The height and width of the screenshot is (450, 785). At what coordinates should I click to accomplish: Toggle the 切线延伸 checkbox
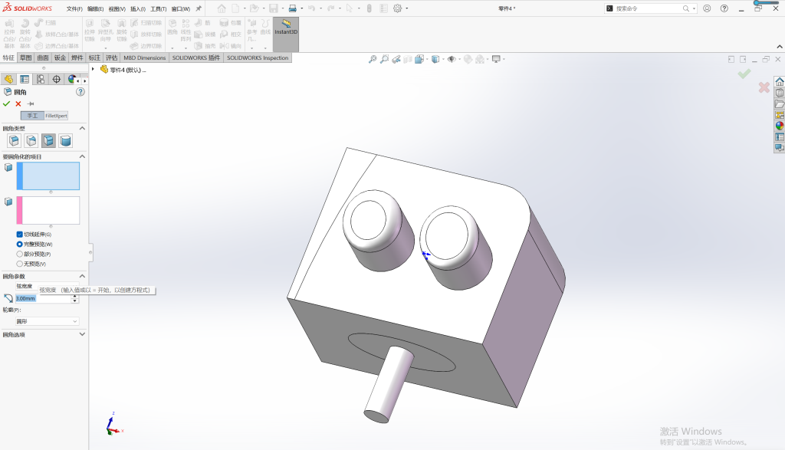(x=19, y=235)
